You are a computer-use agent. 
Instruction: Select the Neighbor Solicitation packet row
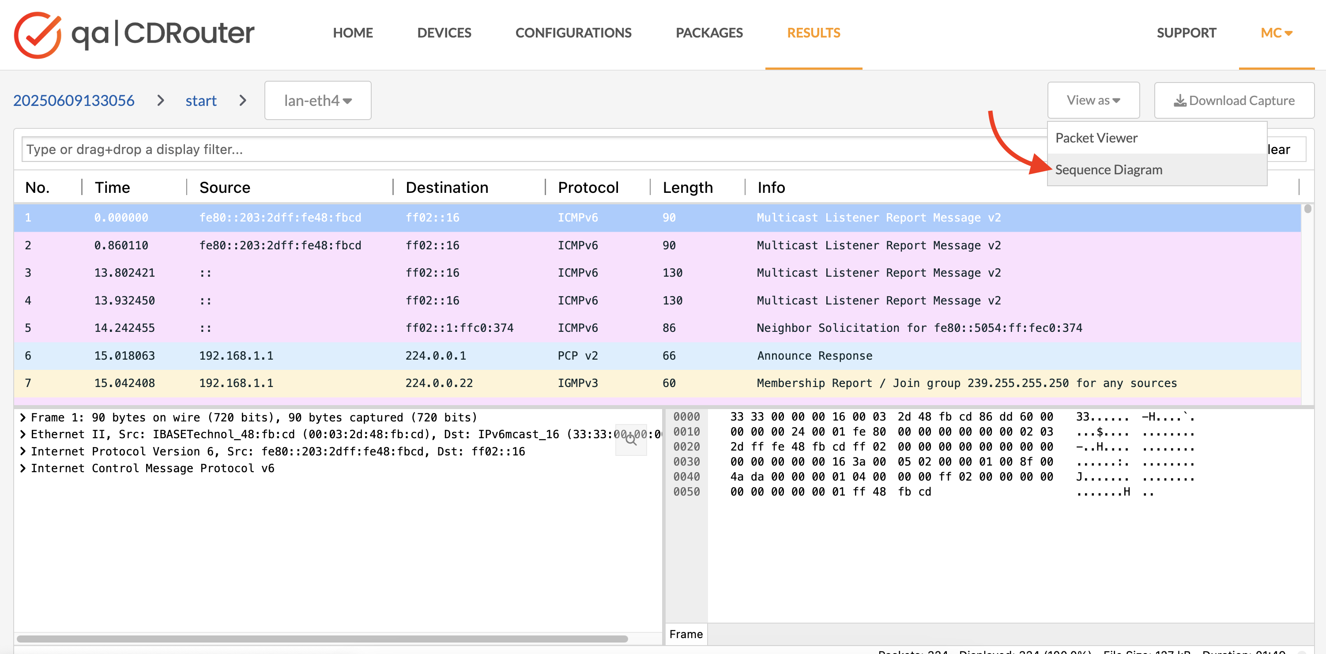[x=657, y=328]
